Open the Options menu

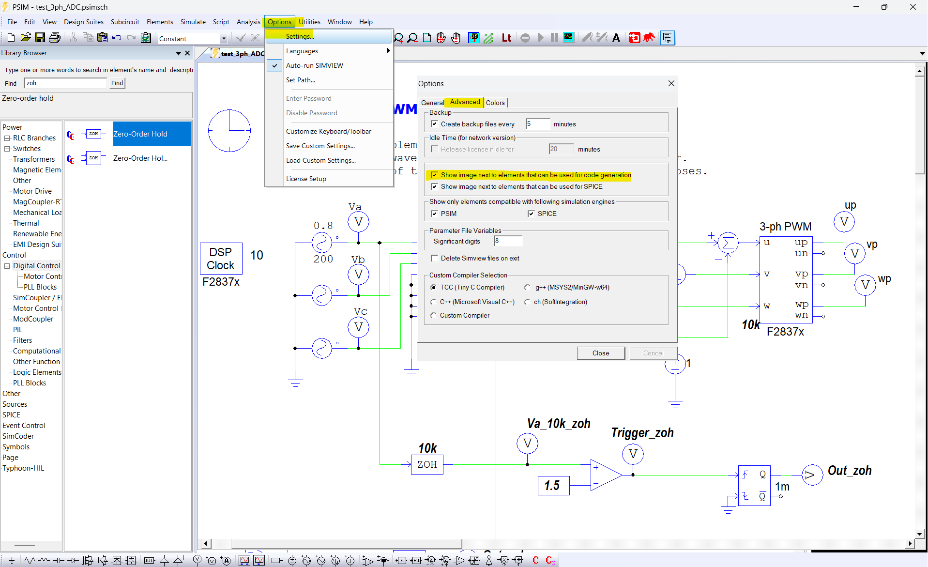tap(279, 22)
